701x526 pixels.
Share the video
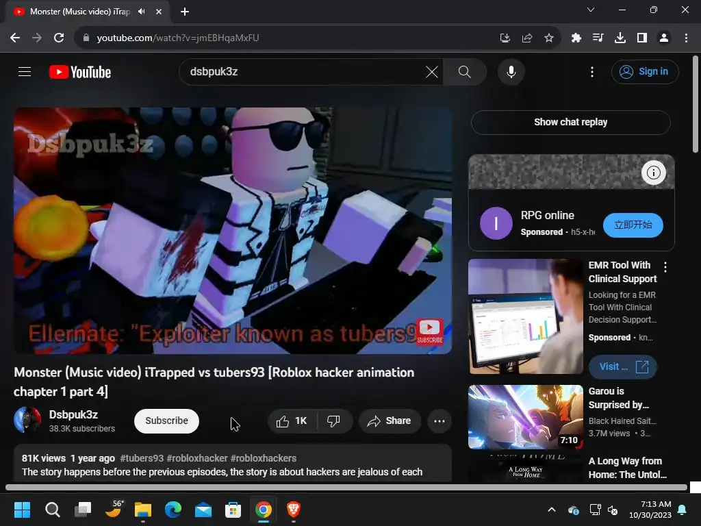pos(390,421)
